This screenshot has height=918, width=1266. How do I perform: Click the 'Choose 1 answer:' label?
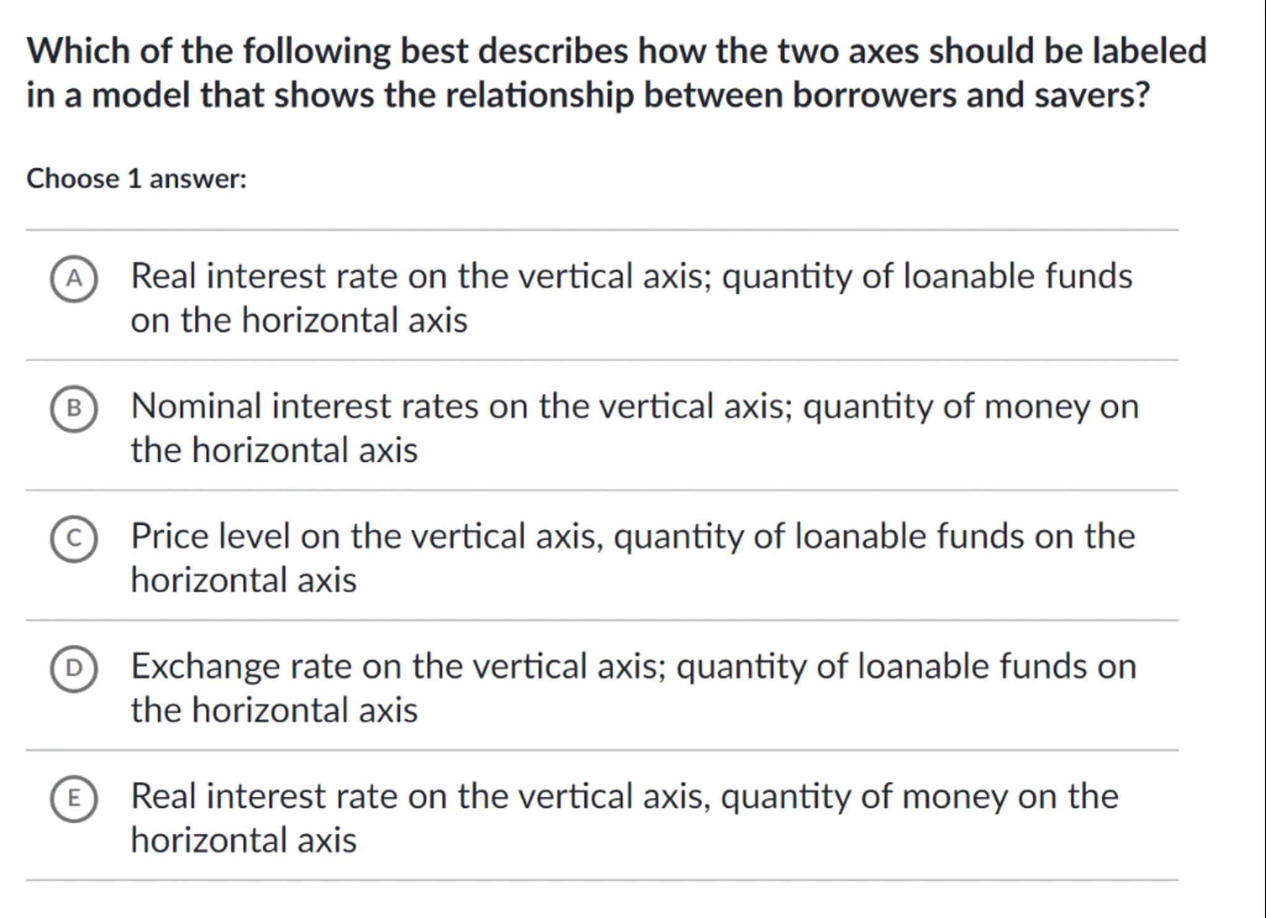coord(137,179)
